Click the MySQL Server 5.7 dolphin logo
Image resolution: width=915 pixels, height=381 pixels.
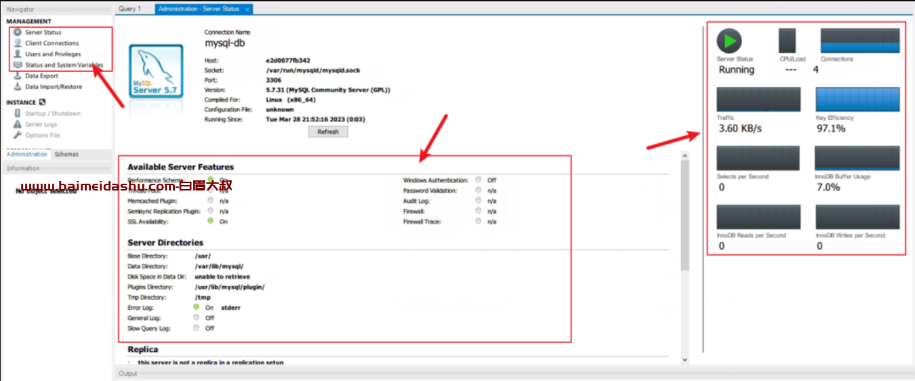(157, 73)
